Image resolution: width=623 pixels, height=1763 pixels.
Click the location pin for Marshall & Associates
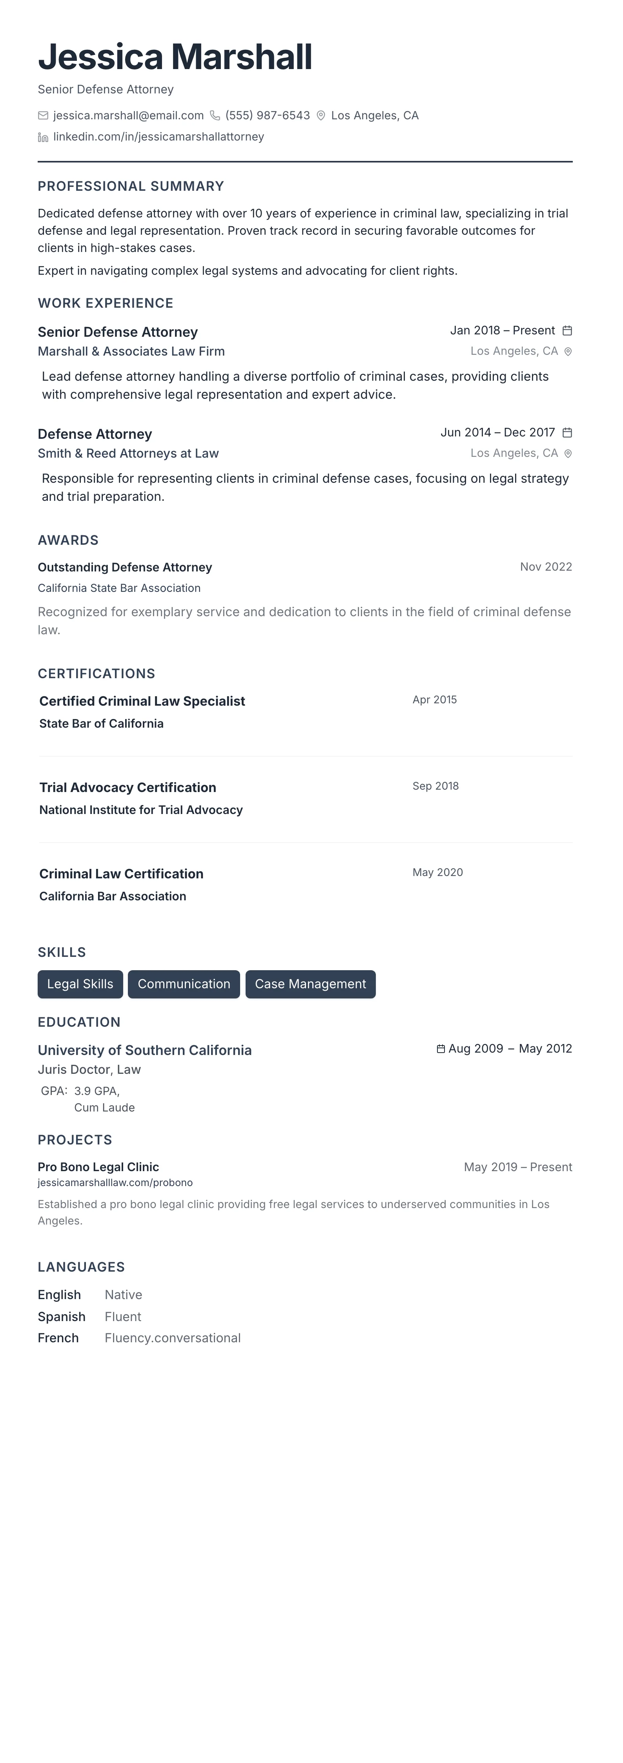point(568,352)
